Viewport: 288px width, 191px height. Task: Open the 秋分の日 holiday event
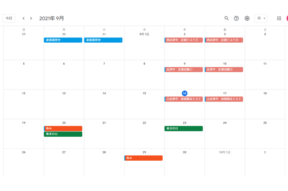click(x=184, y=128)
